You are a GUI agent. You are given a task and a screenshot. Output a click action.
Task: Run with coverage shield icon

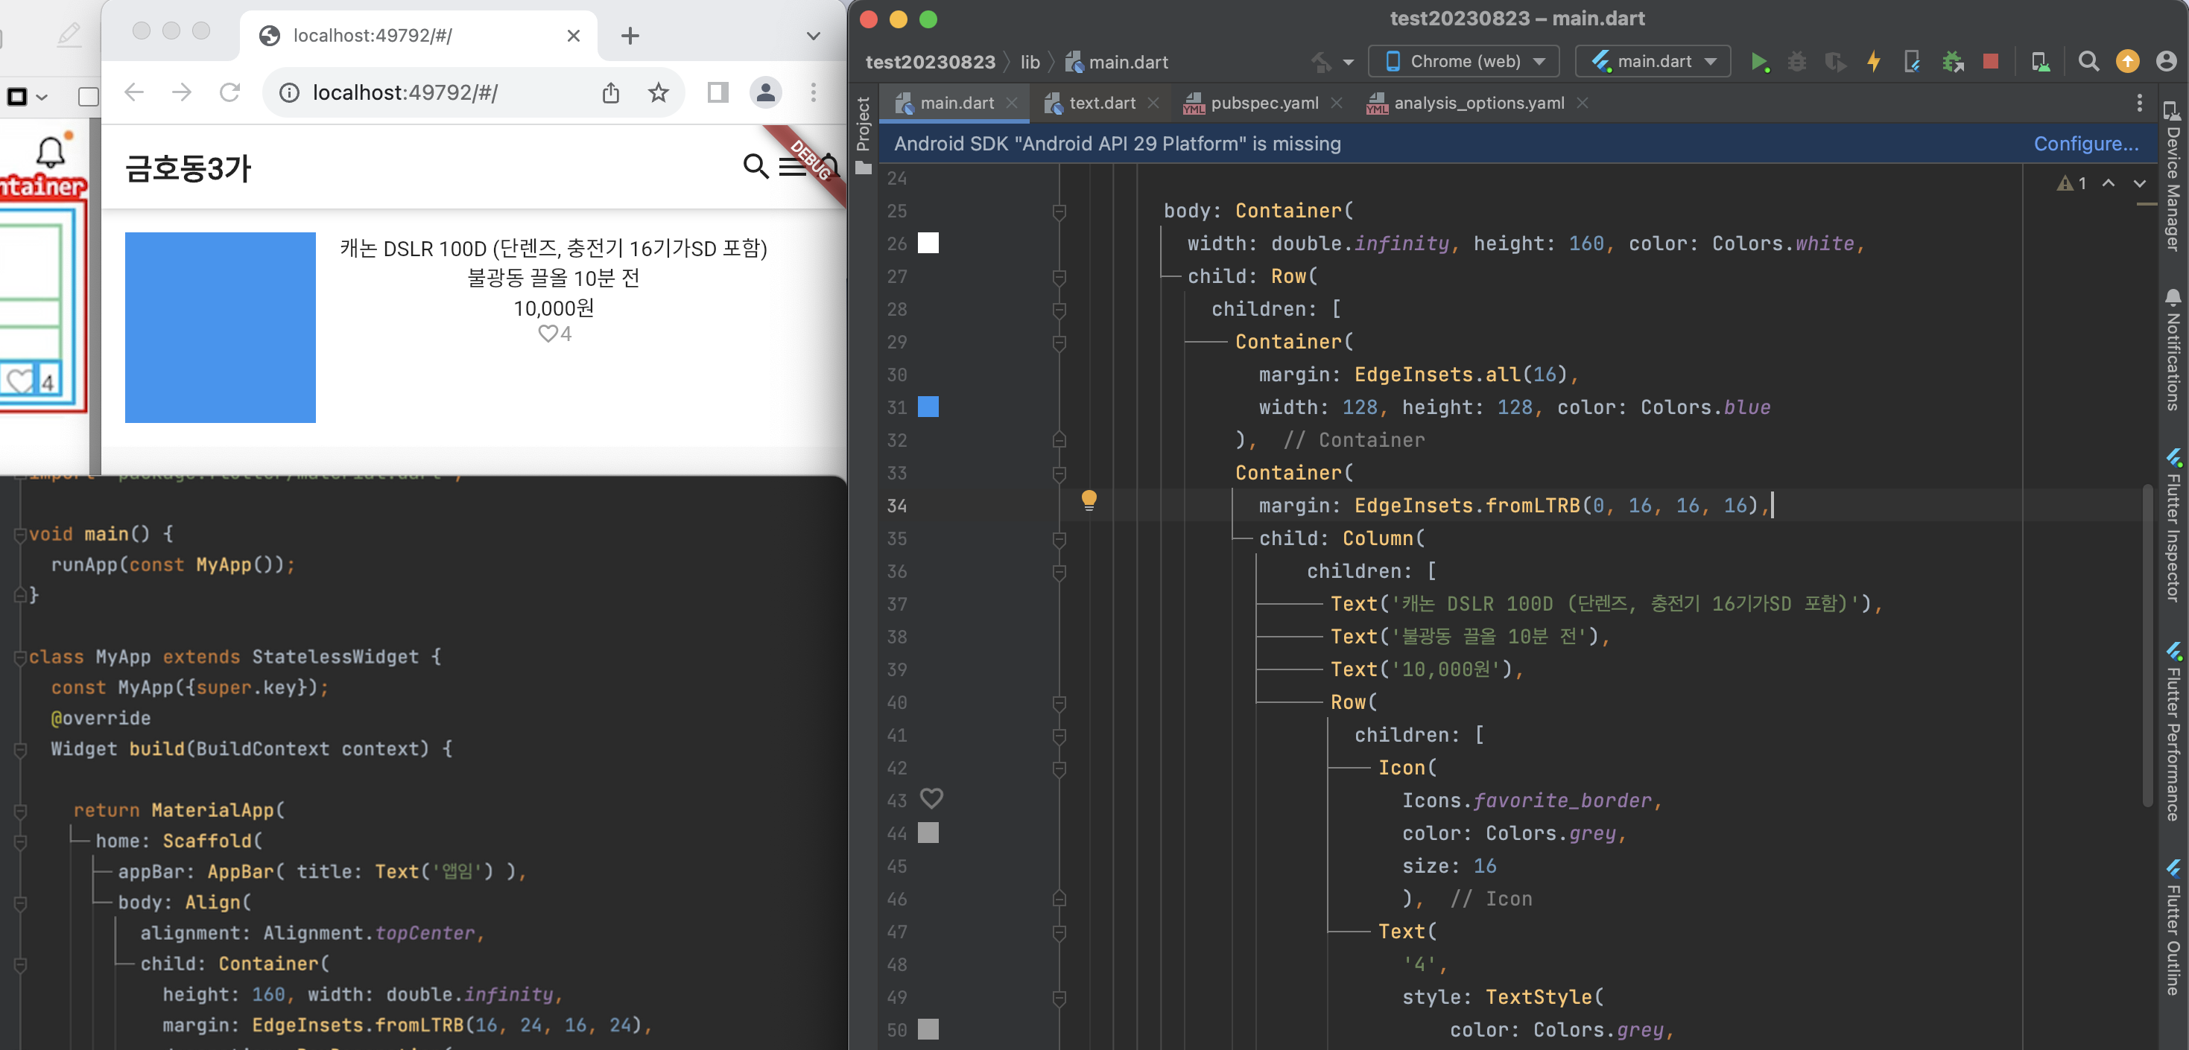coord(1834,62)
